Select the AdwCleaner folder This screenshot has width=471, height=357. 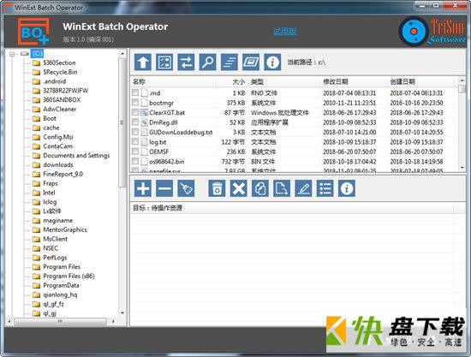59,109
